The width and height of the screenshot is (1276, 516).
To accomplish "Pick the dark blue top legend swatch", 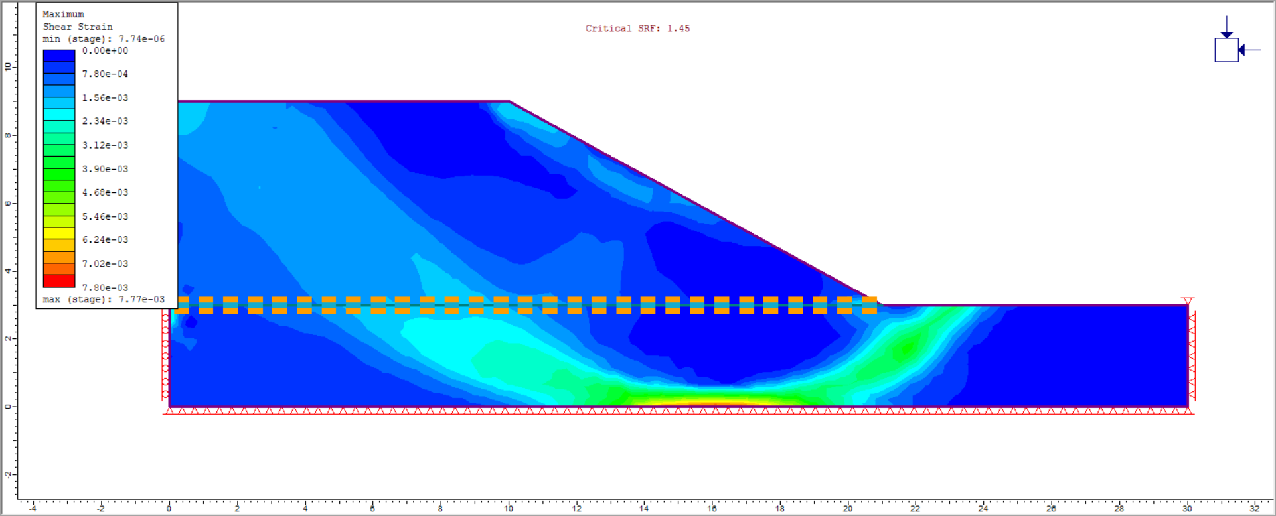I will pos(58,56).
